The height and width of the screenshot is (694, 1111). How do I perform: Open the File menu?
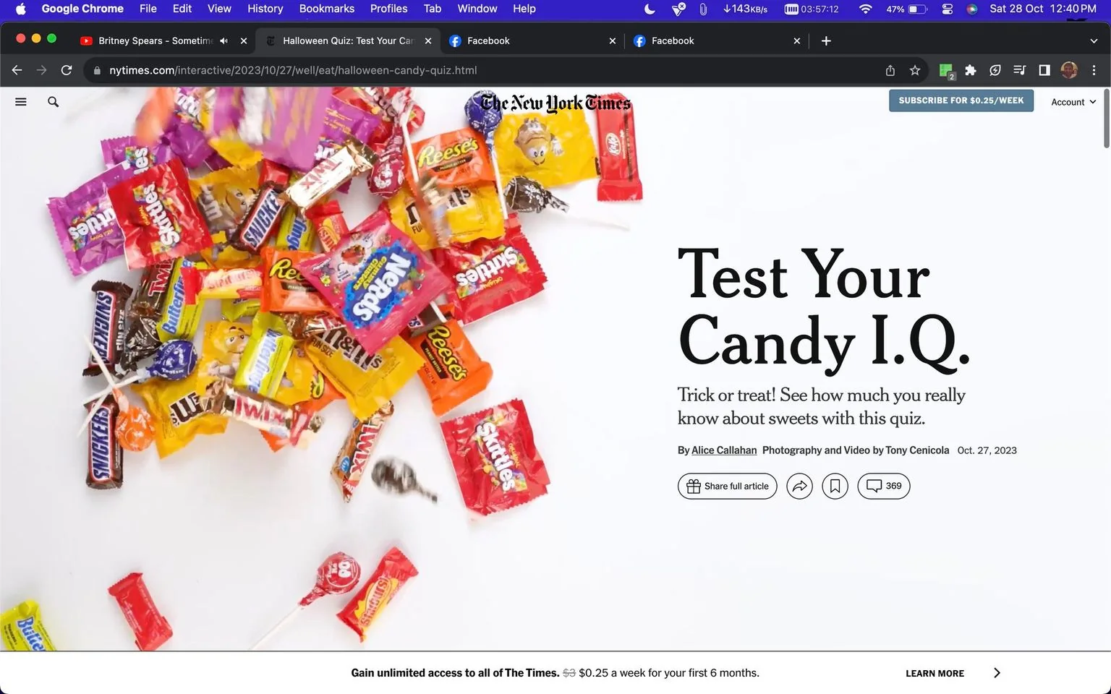pyautogui.click(x=148, y=9)
